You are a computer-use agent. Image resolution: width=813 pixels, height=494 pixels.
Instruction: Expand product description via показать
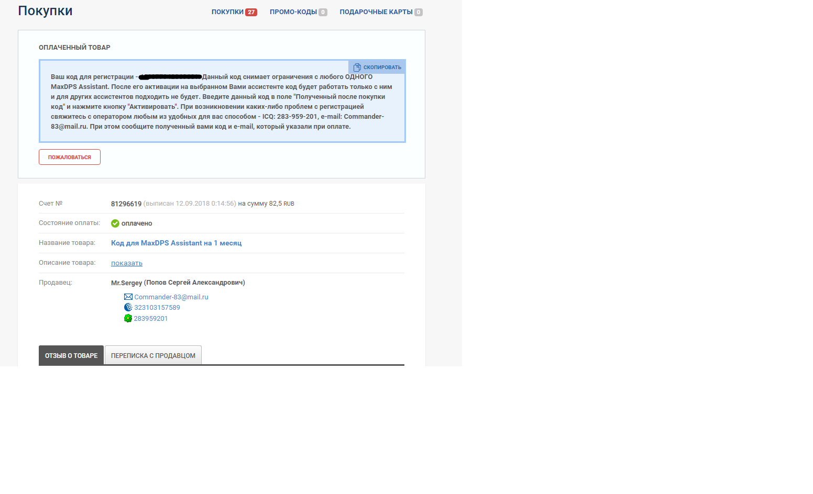[127, 263]
